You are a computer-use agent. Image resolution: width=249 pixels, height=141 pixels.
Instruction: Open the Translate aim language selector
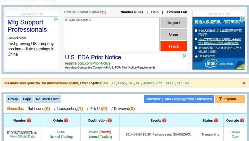(x=179, y=99)
